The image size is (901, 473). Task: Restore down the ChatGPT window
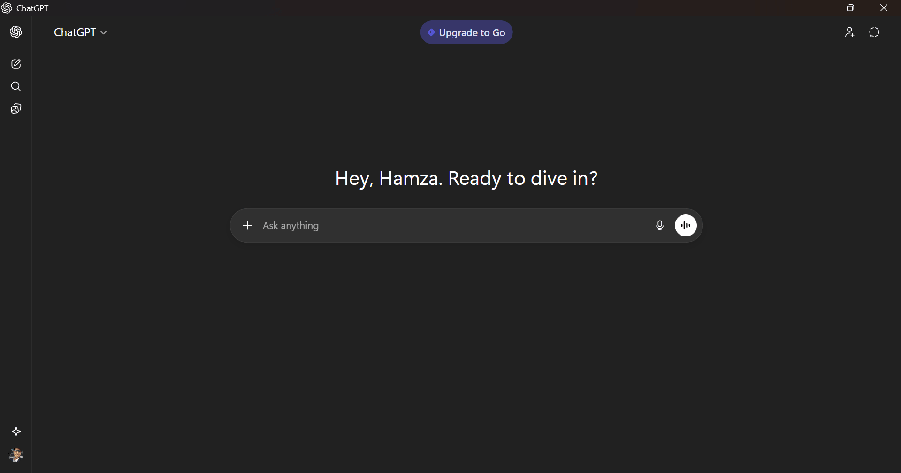pyautogui.click(x=850, y=8)
